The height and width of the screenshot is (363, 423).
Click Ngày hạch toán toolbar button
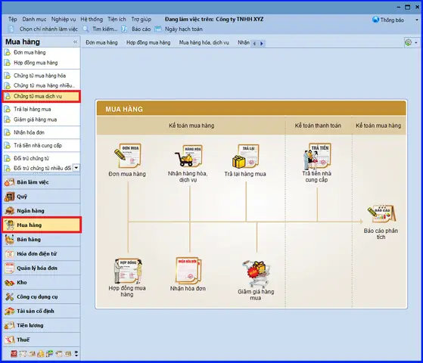[179, 29]
